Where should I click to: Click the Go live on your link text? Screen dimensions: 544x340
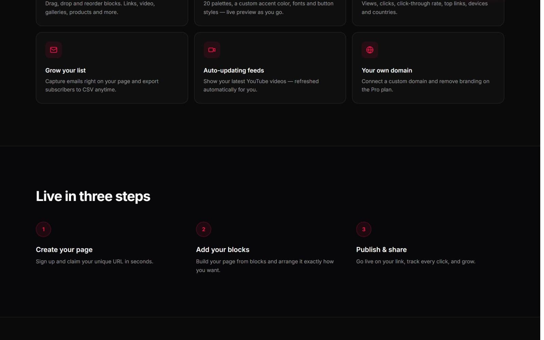point(416,261)
